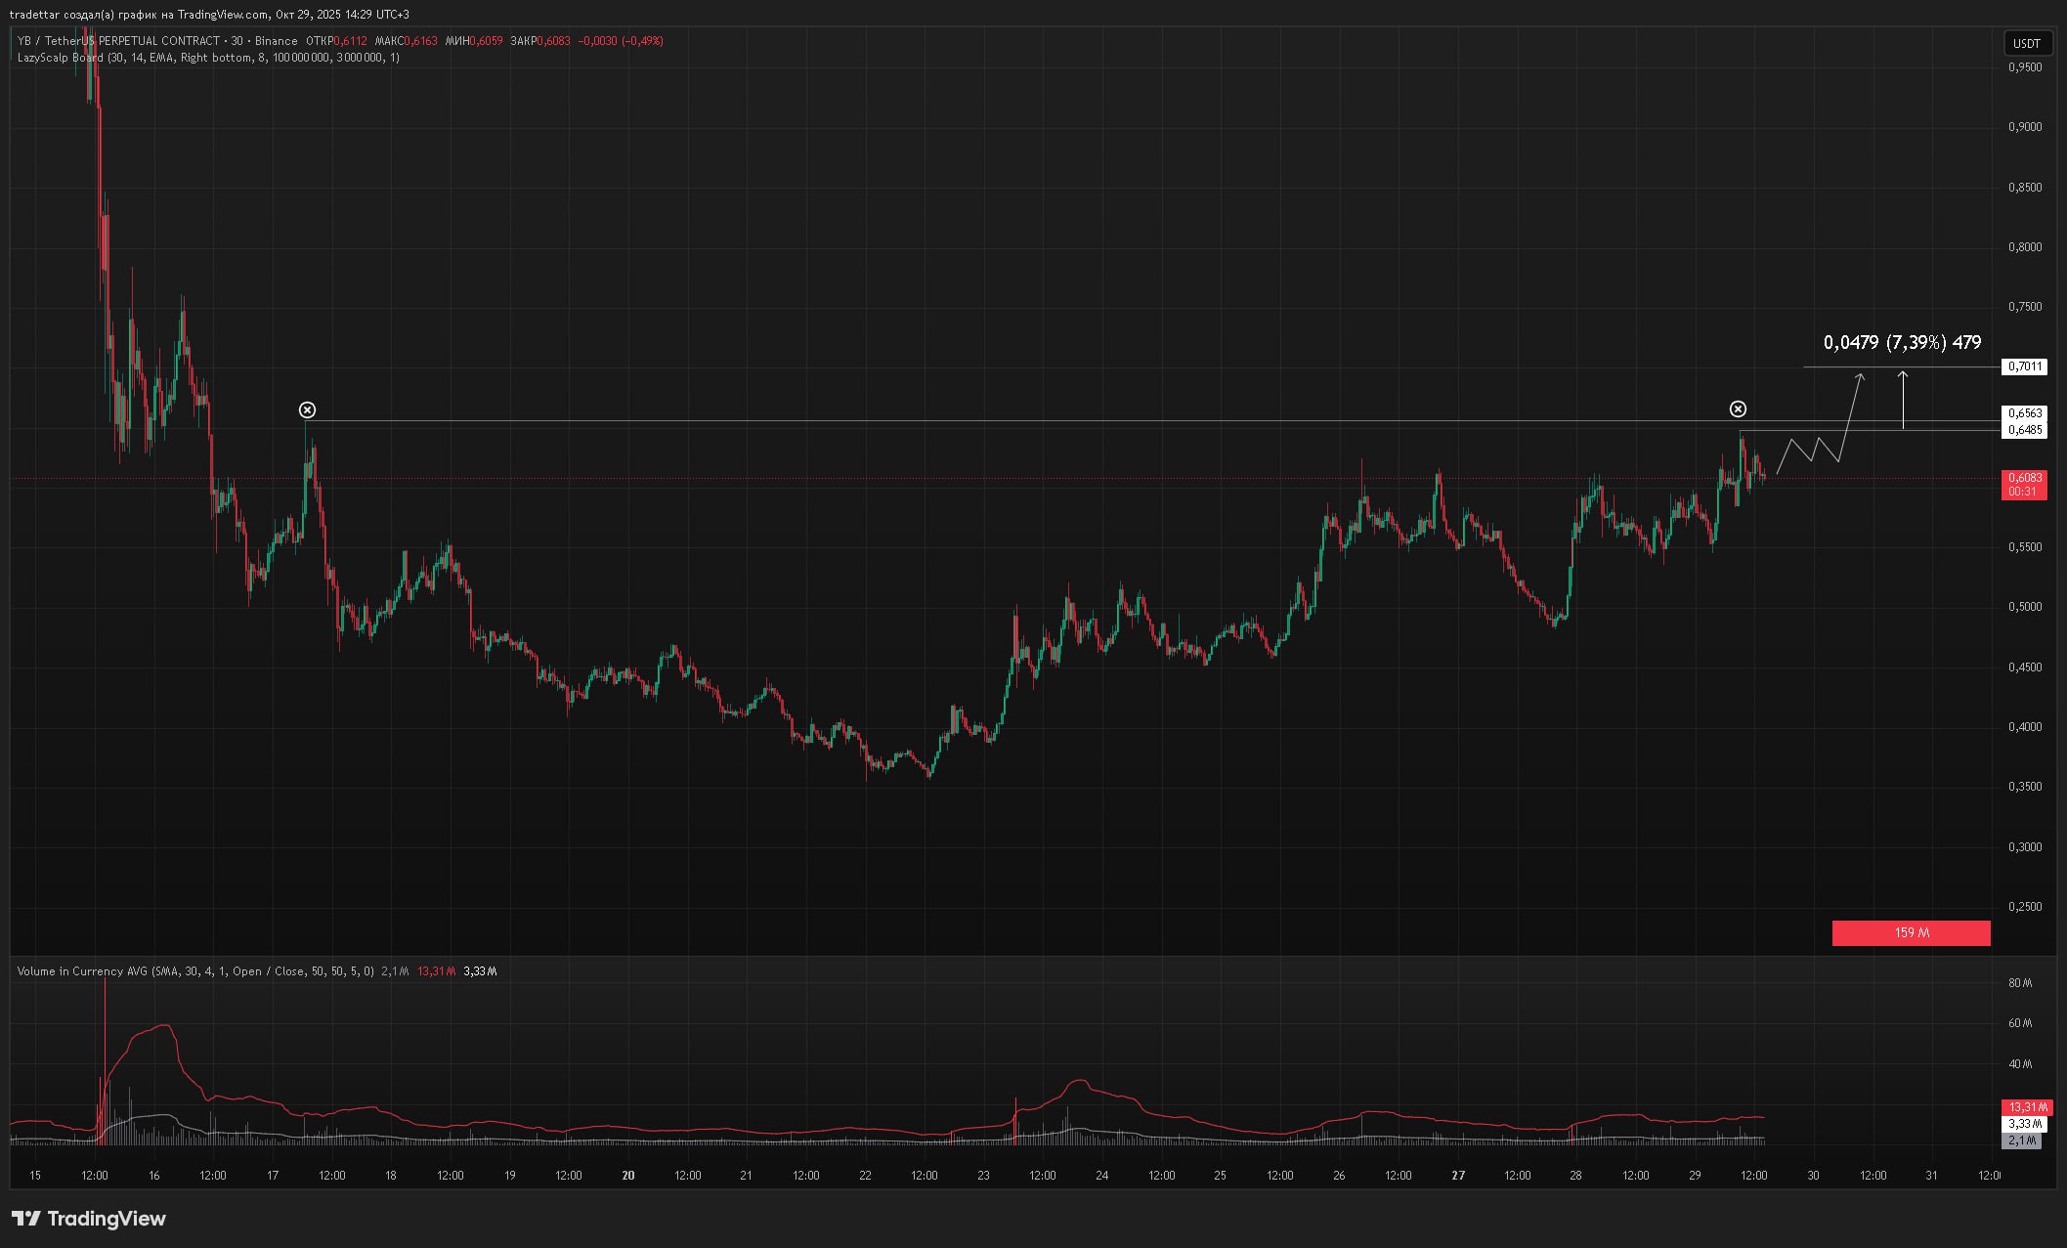Click the right circled-X marker near recent high

point(1738,409)
